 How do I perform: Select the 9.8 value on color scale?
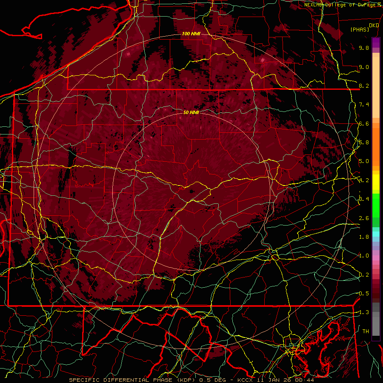[364, 48]
